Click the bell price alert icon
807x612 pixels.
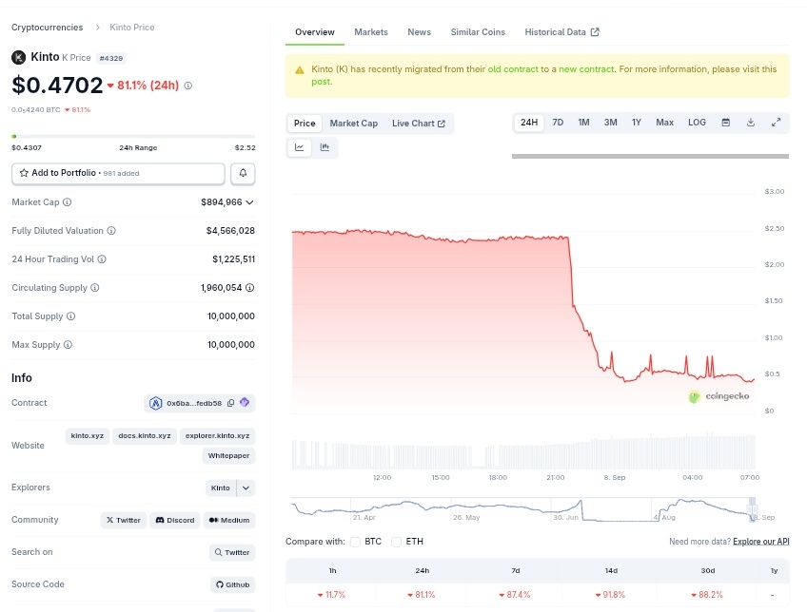click(x=243, y=173)
